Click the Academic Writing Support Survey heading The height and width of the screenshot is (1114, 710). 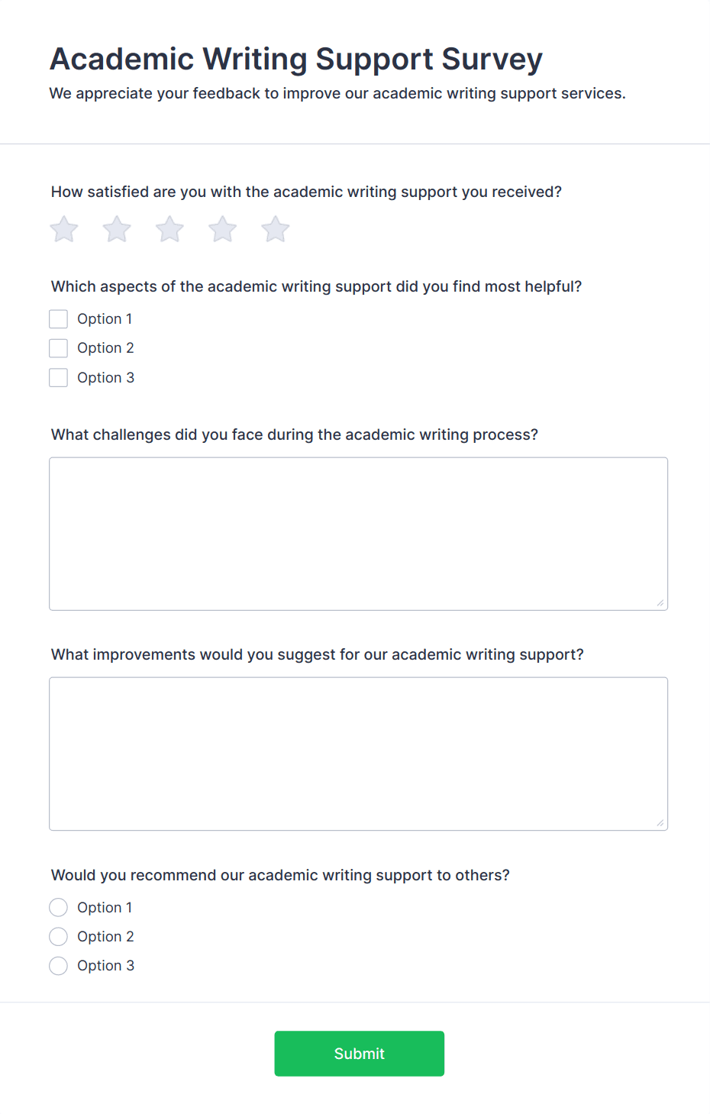point(296,59)
